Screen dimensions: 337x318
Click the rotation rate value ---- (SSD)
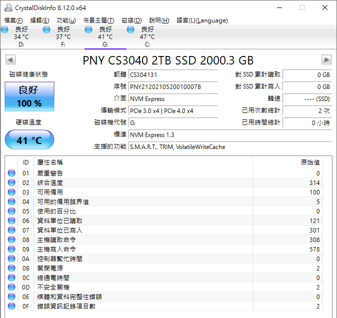coord(307,99)
